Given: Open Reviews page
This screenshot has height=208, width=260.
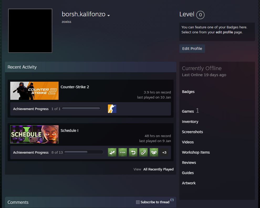Looking at the screenshot, I should [189, 163].
